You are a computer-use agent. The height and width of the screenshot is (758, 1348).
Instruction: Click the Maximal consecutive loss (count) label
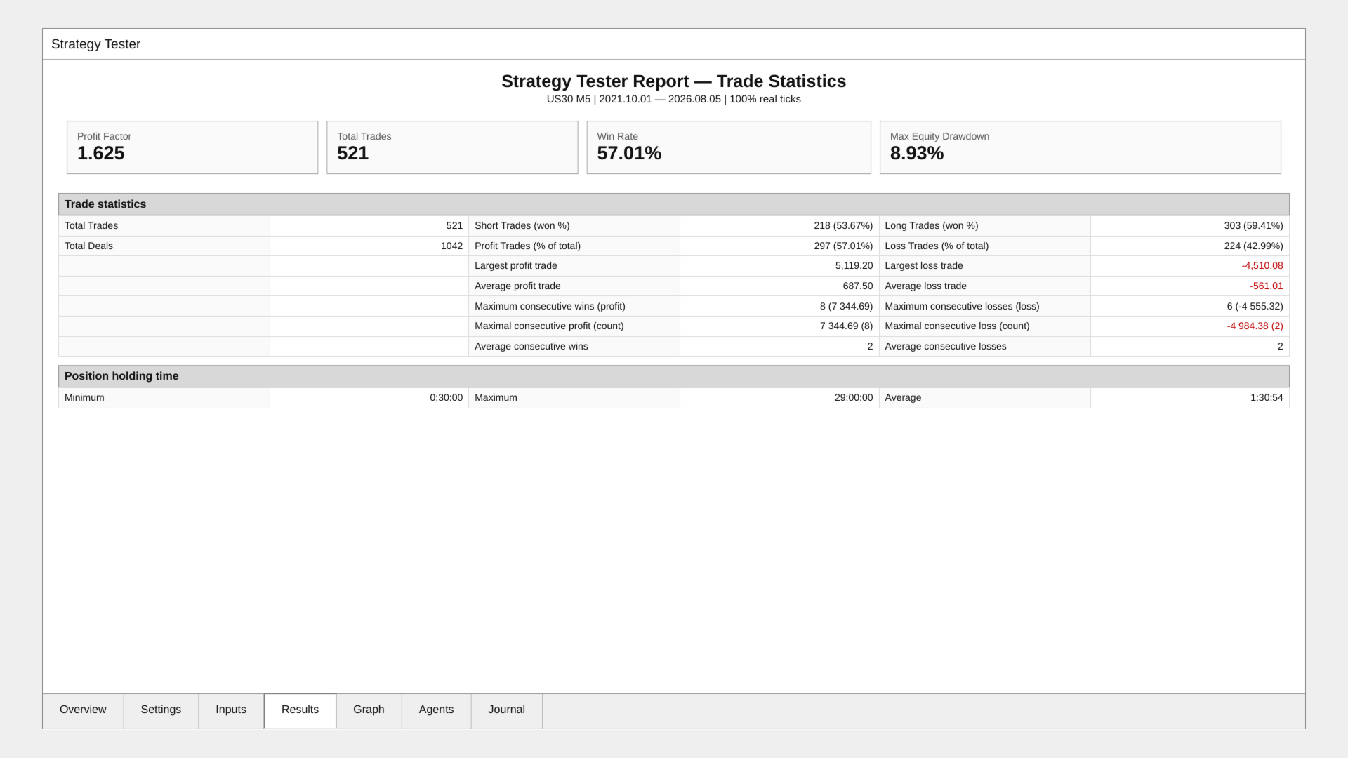[x=957, y=326]
